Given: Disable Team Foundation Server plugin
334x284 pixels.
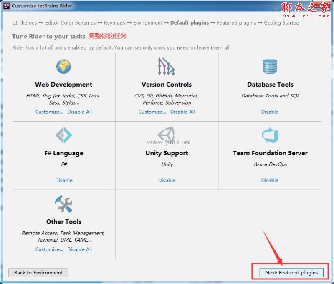Looking at the screenshot, I should pyautogui.click(x=270, y=180).
